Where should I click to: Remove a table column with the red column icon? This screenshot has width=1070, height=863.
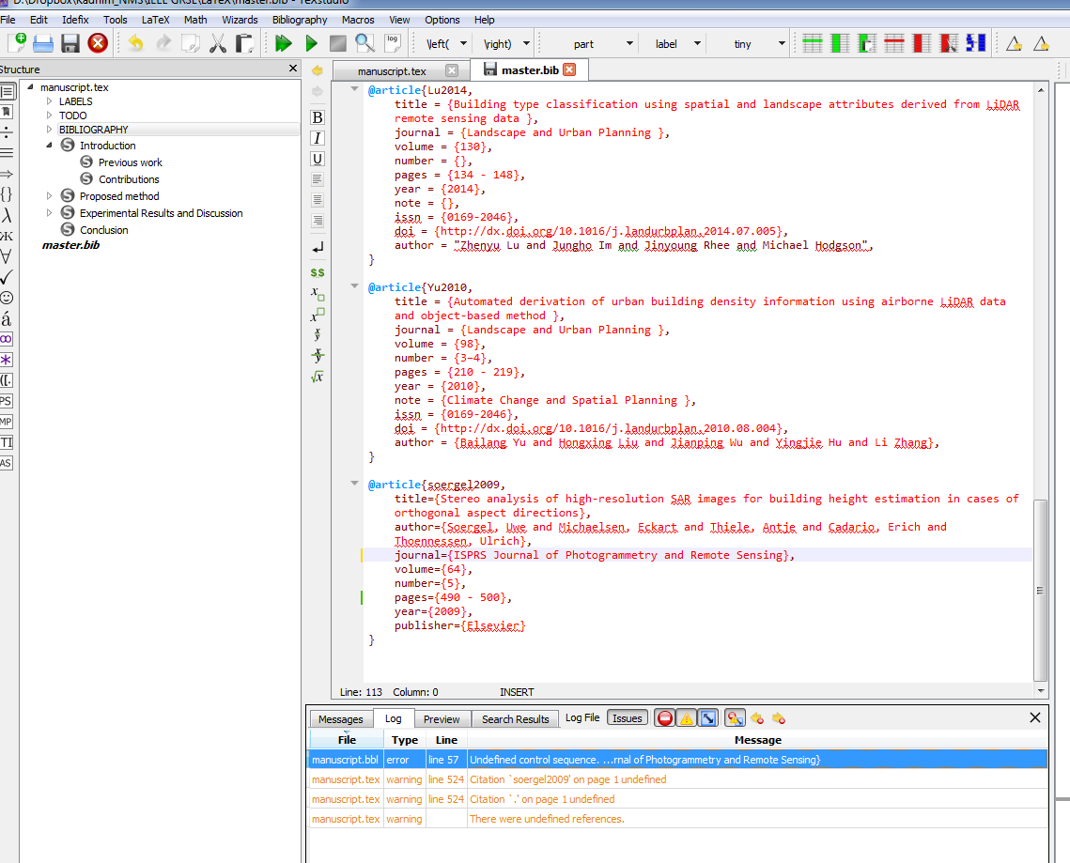point(922,43)
